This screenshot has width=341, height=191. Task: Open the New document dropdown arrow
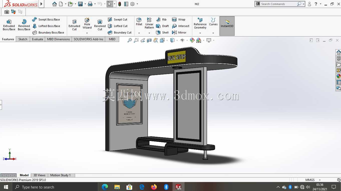coord(66,4)
